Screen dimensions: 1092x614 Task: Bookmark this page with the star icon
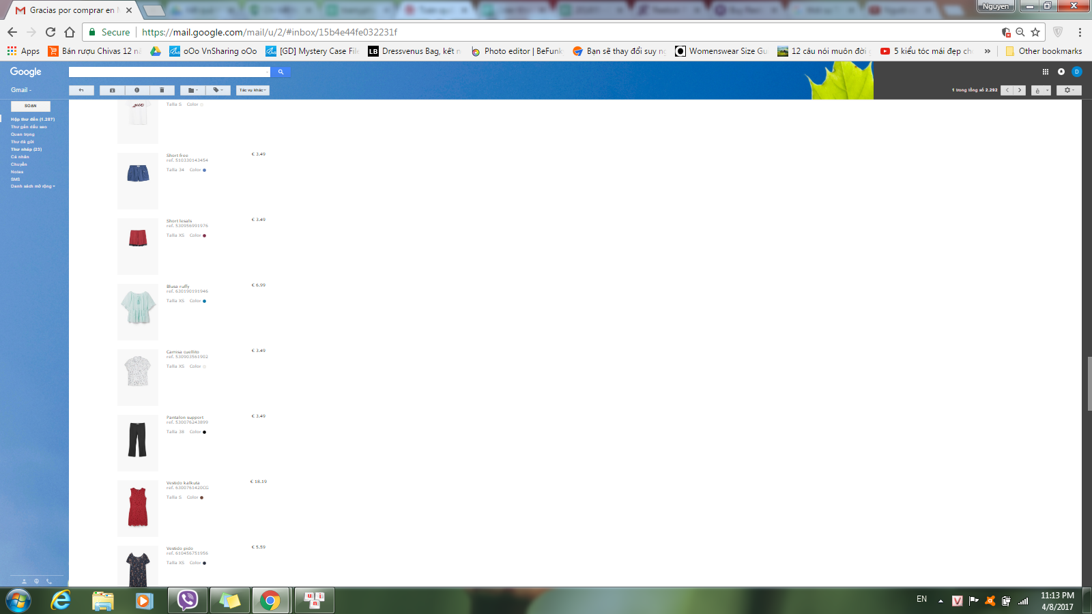[x=1035, y=32]
